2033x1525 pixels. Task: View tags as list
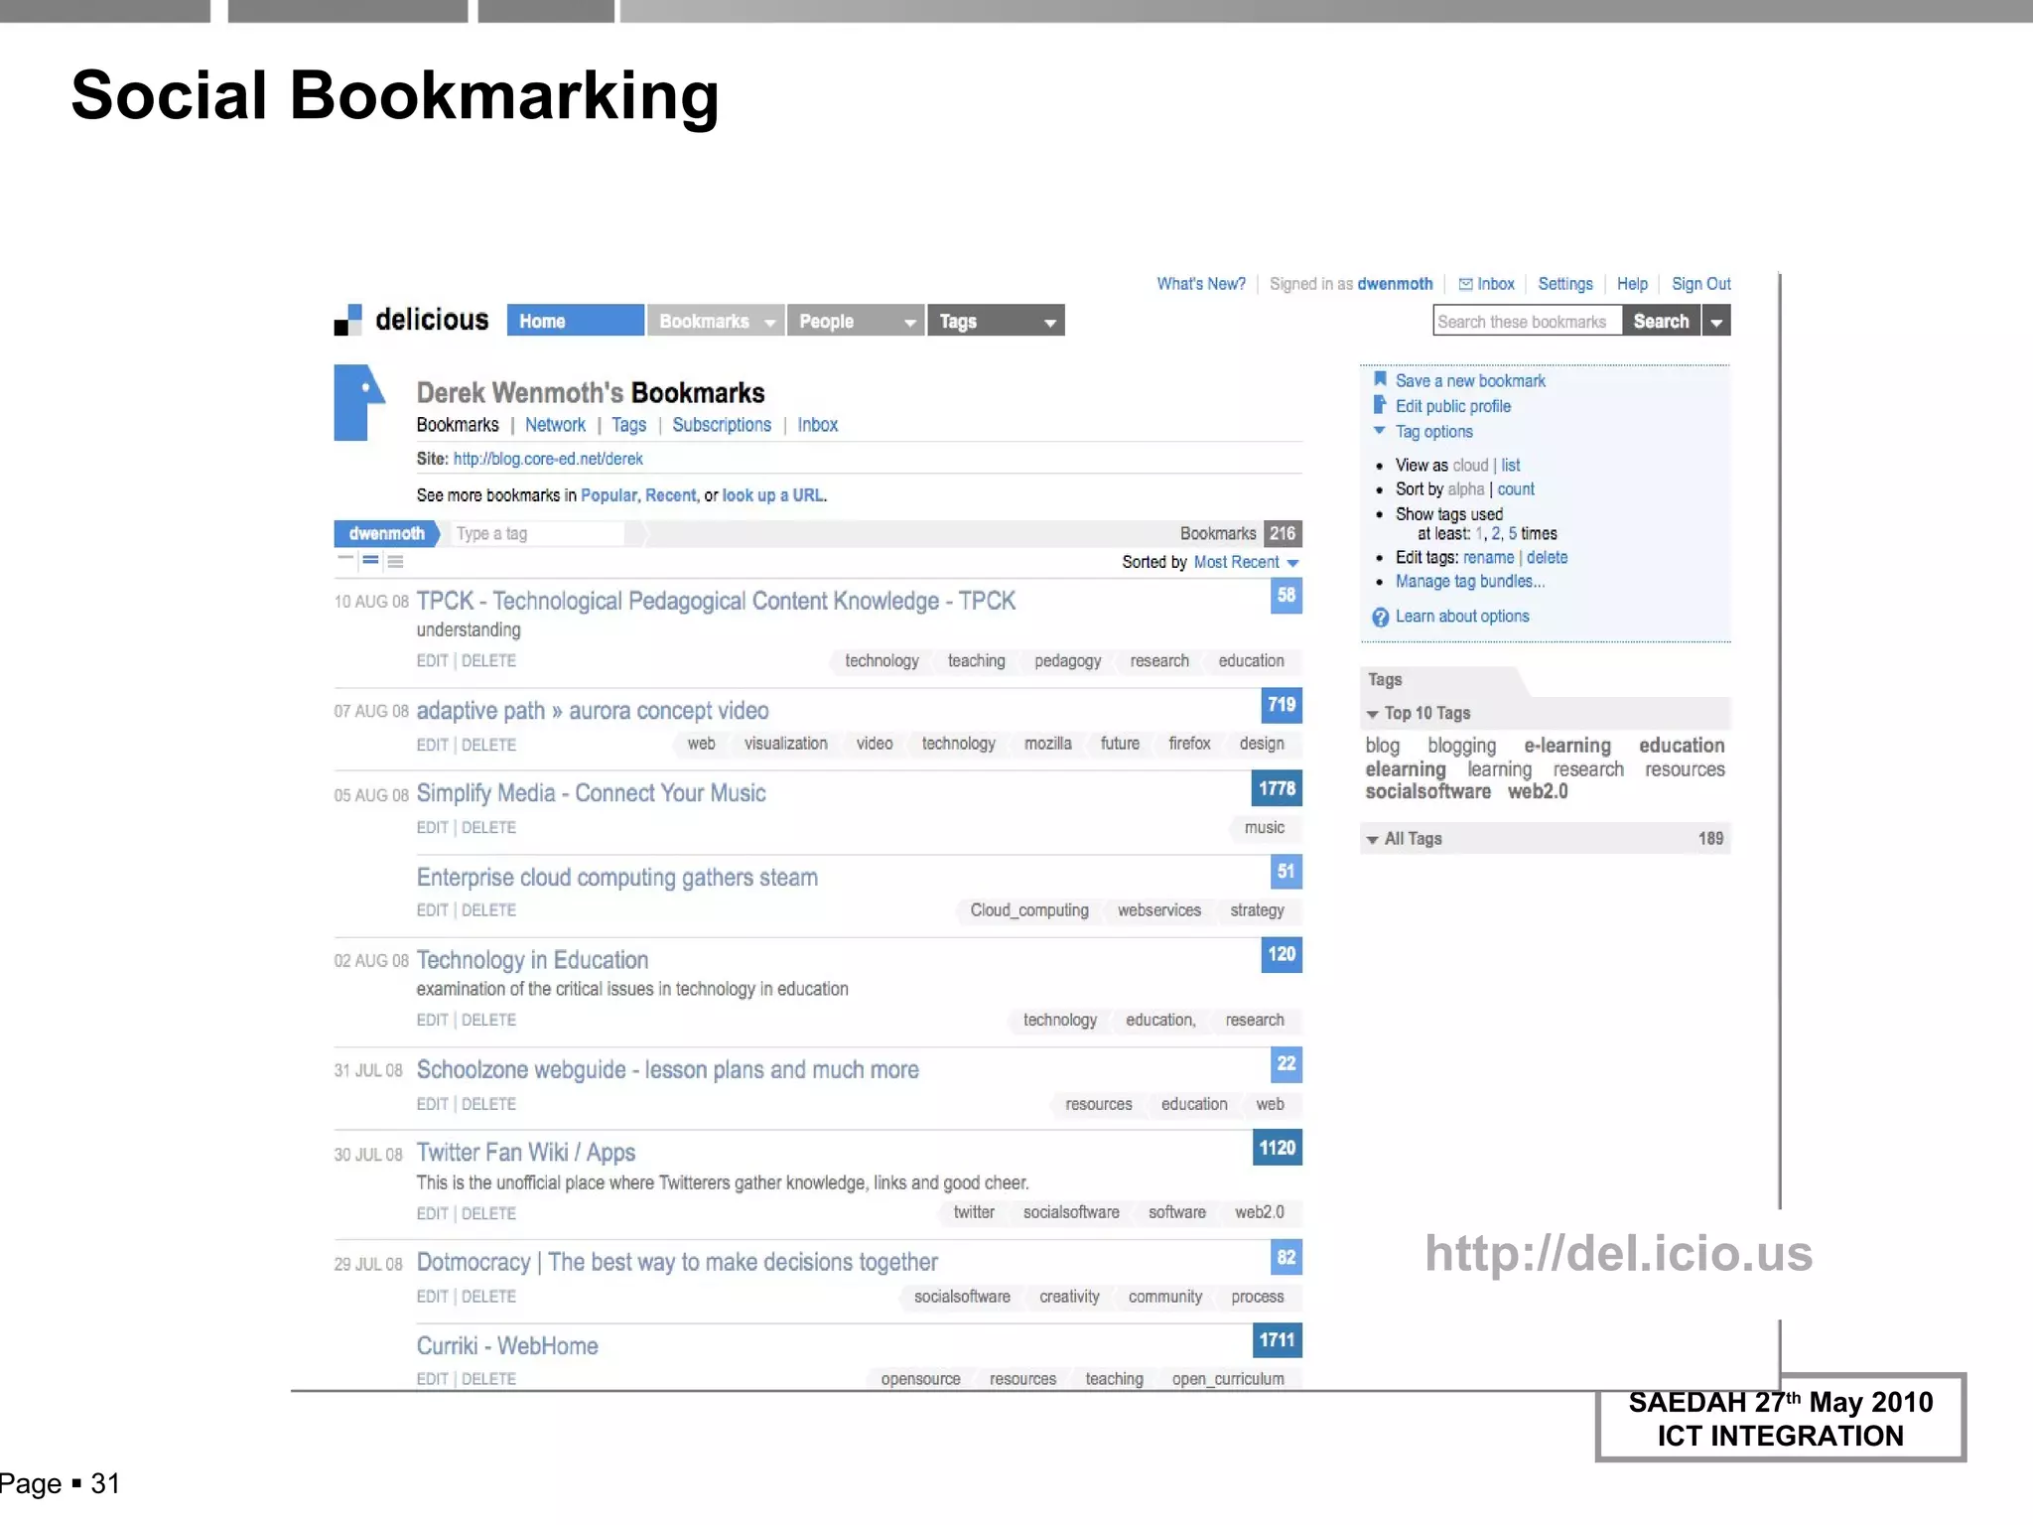pos(1511,466)
